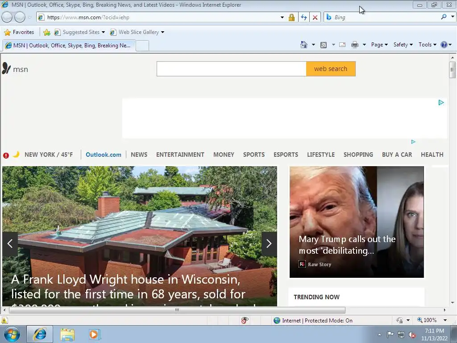
Task: Click the RSS feeds icon
Action: coord(324,45)
